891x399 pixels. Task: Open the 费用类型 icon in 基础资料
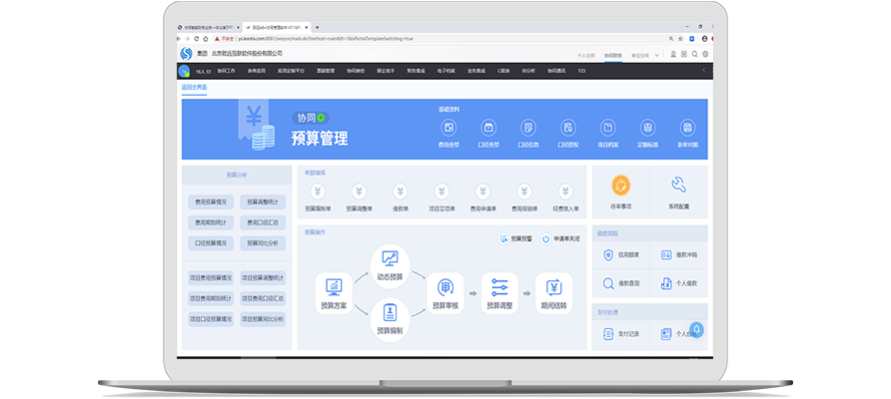(449, 129)
